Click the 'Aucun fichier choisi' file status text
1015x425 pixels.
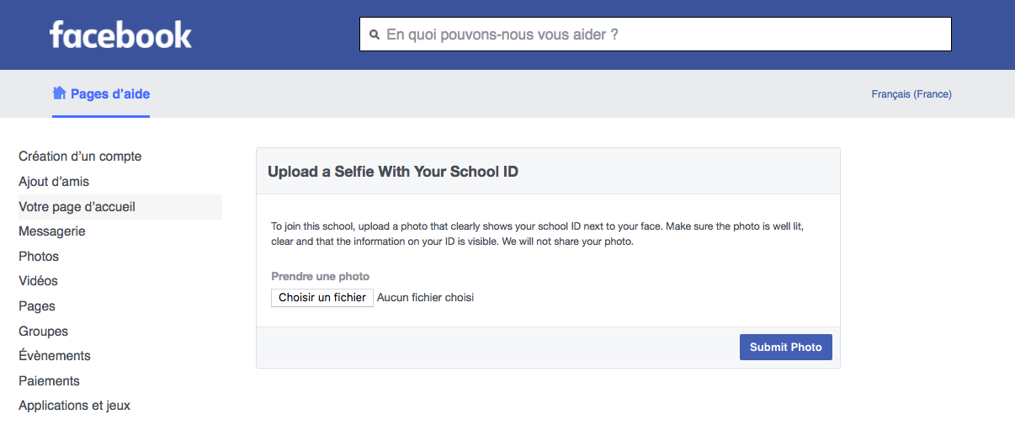pos(425,297)
